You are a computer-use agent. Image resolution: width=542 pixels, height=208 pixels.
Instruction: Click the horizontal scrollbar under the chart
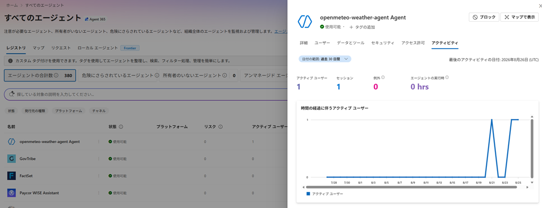(411, 187)
